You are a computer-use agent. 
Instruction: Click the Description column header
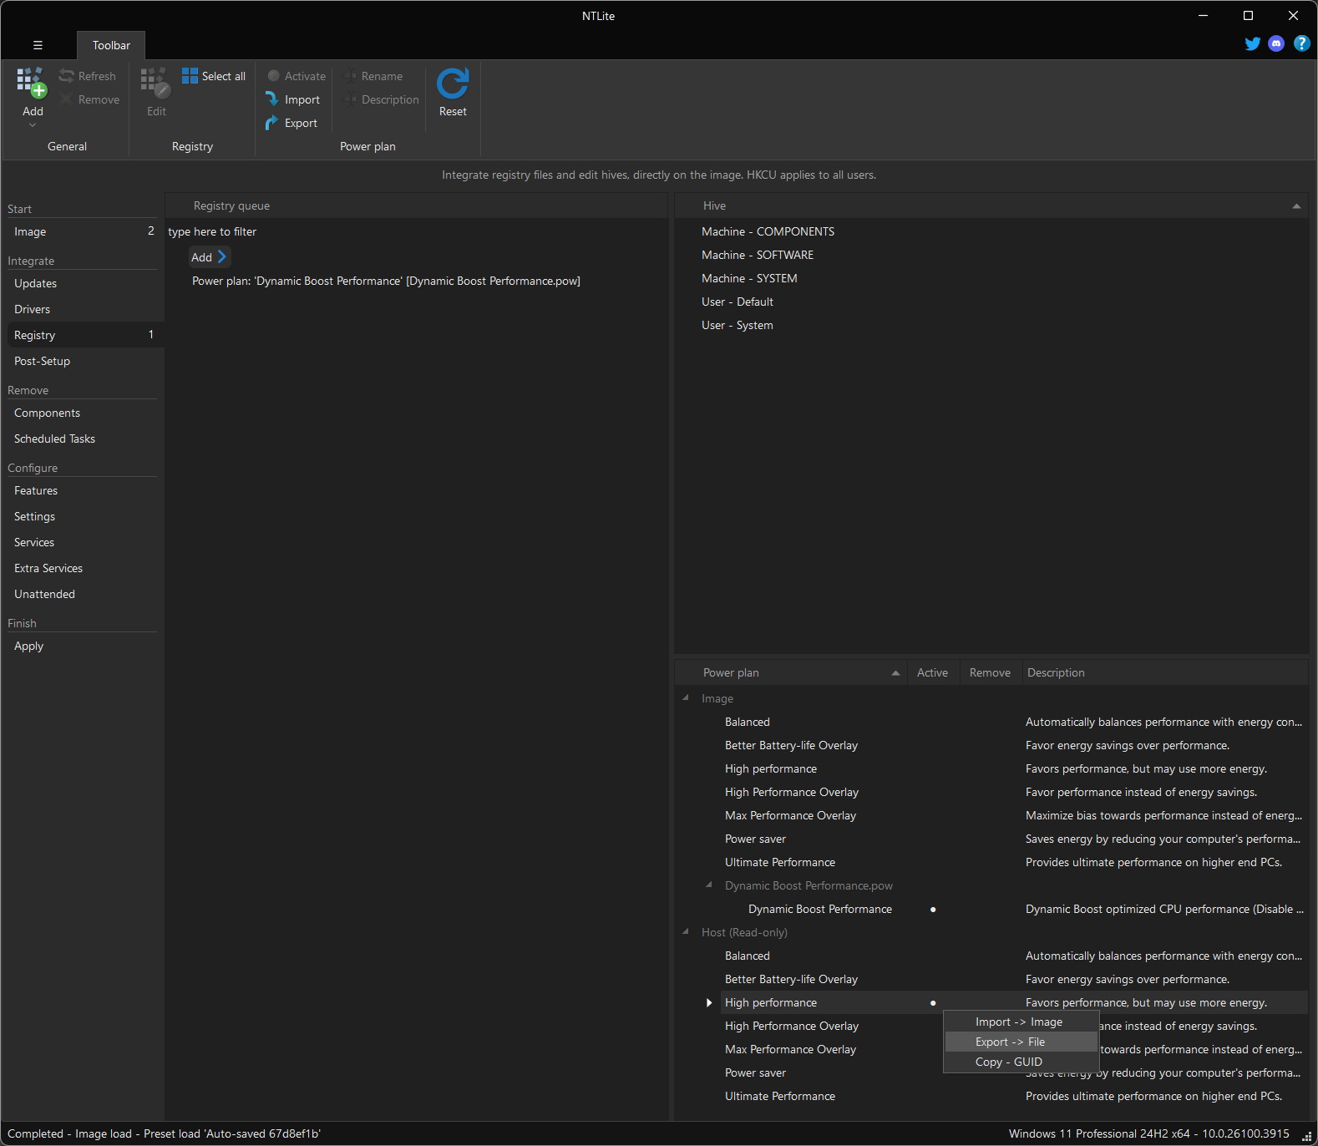click(1165, 672)
